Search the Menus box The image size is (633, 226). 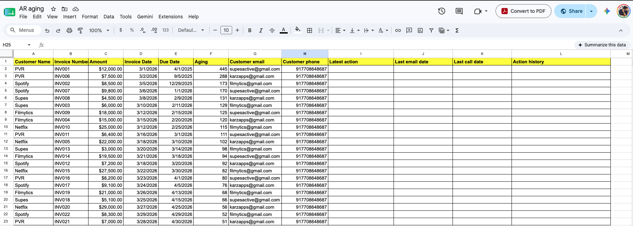click(23, 30)
